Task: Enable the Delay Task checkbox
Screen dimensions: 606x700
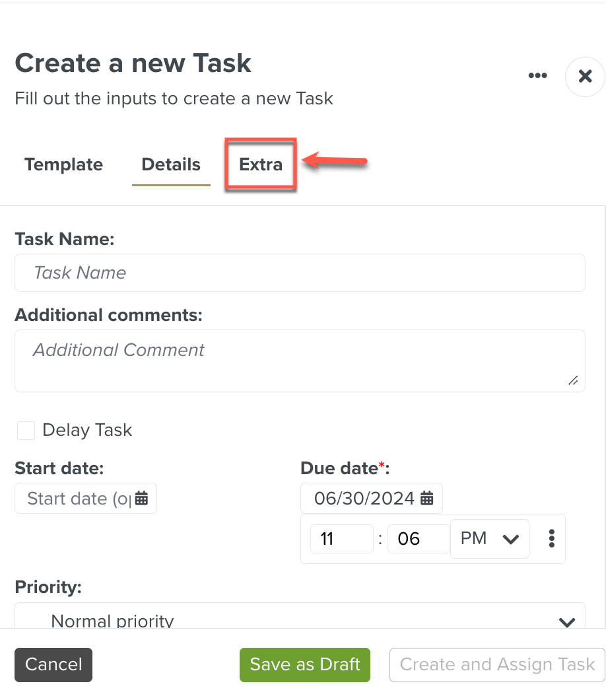Action: (x=26, y=431)
